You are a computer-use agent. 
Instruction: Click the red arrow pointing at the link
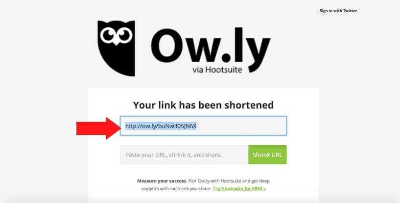point(99,128)
